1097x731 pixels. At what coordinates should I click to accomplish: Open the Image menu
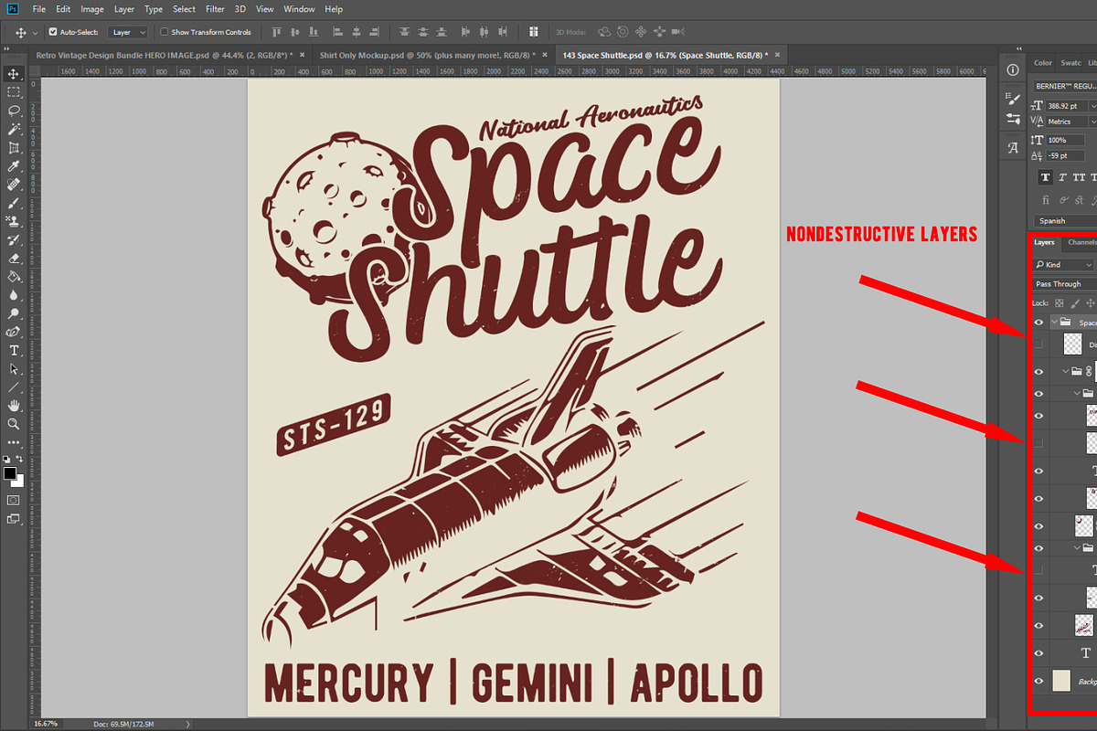click(x=92, y=9)
